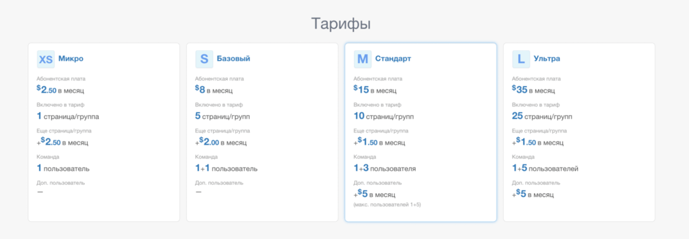Click +$1.50 в месяц in Стандарт card

tap(379, 142)
